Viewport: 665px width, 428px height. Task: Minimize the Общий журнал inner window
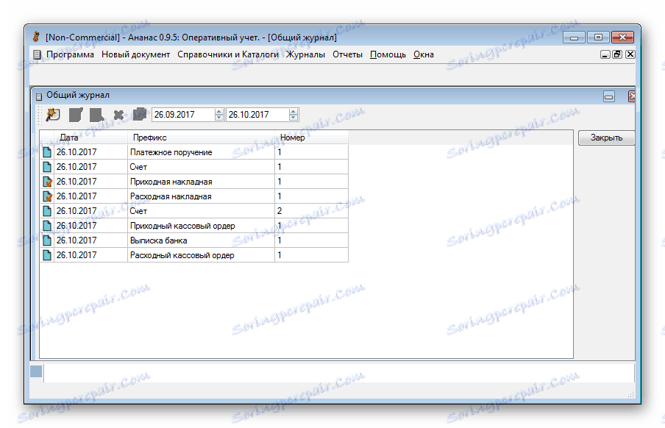[x=609, y=97]
